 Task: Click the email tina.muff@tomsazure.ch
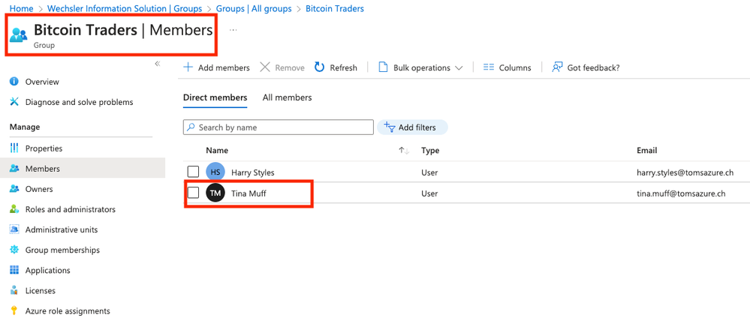coord(681,193)
